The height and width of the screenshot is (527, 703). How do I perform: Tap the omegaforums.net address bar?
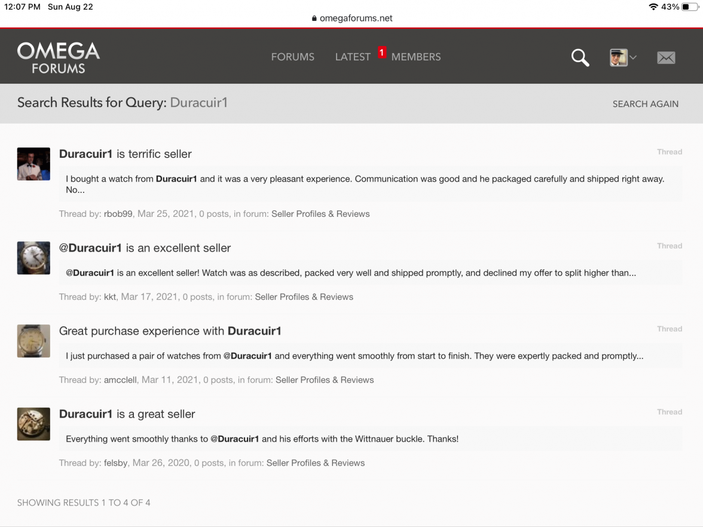(351, 18)
